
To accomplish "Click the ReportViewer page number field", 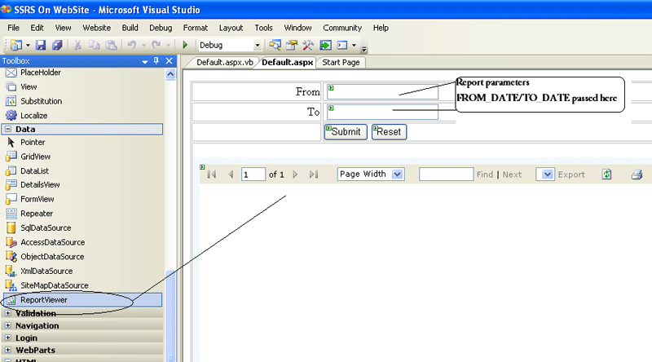I will (253, 174).
